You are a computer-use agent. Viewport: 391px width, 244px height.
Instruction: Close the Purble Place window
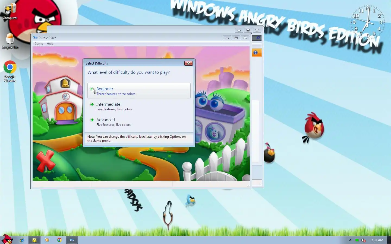pos(245,38)
